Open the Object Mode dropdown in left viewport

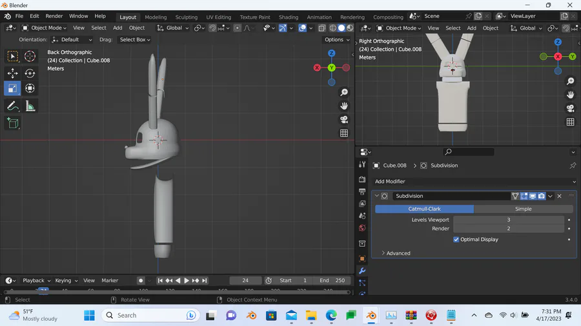45,28
